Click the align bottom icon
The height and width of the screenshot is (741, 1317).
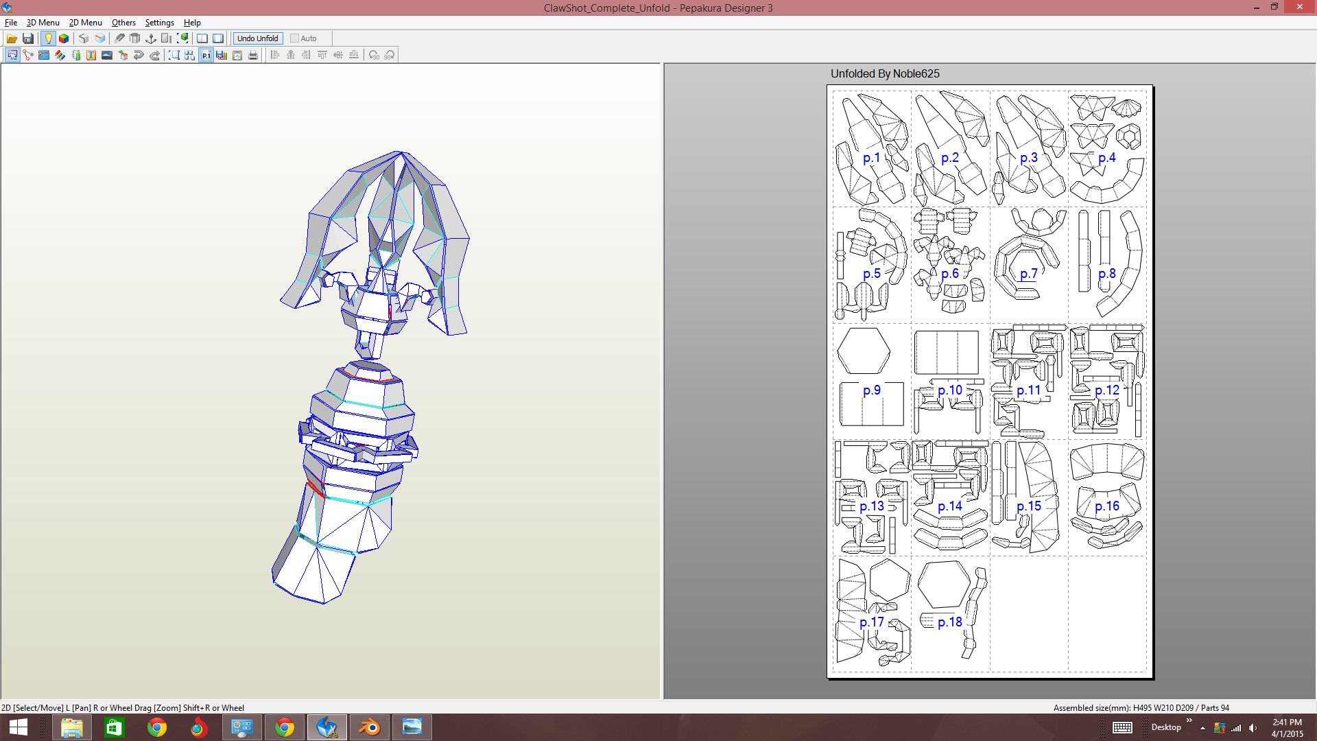tap(354, 55)
